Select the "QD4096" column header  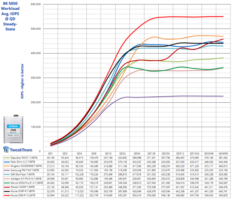[223, 153]
